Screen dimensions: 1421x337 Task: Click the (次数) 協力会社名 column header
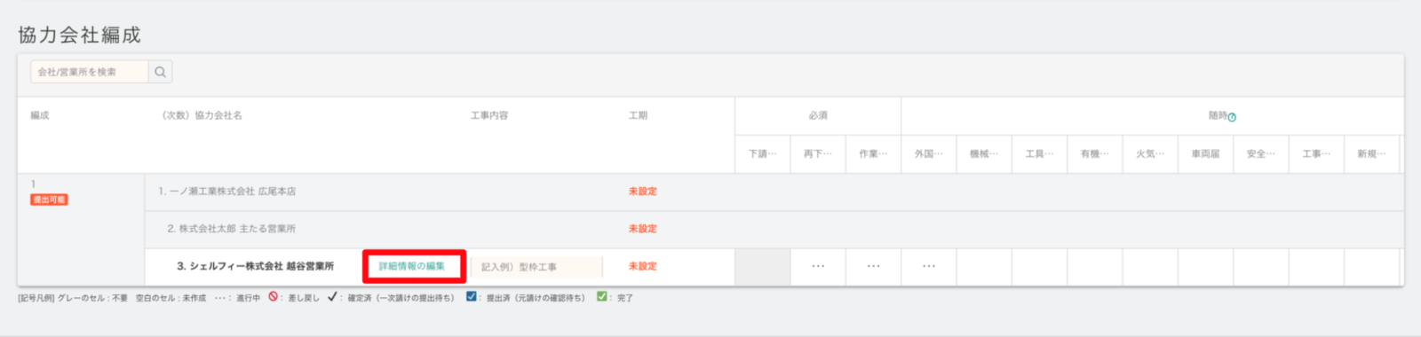202,116
